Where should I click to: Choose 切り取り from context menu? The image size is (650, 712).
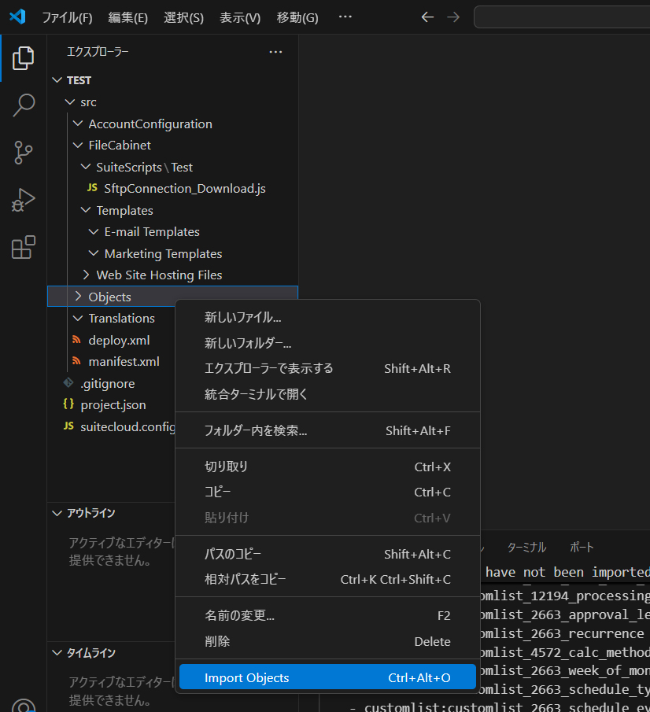(327, 467)
